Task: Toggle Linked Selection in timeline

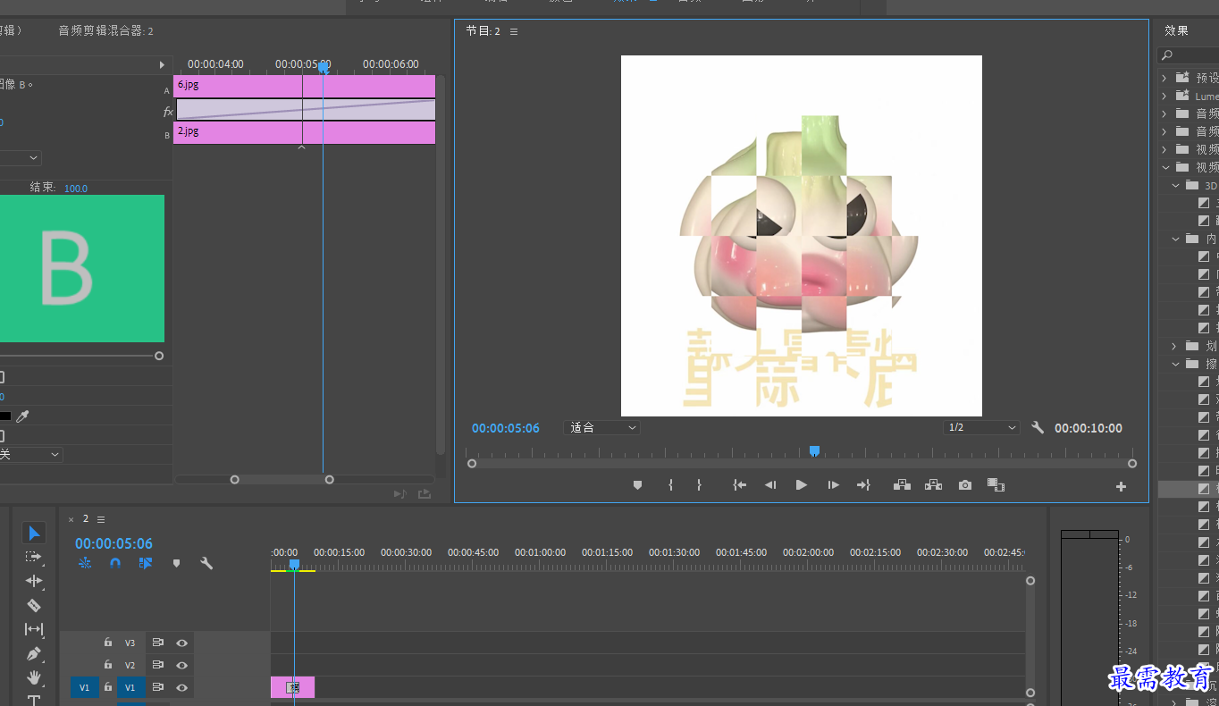Action: tap(146, 564)
